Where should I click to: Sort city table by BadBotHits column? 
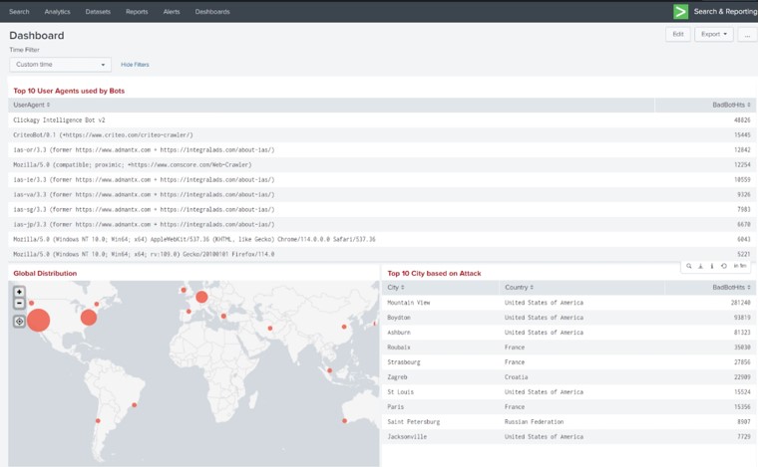pyautogui.click(x=731, y=288)
